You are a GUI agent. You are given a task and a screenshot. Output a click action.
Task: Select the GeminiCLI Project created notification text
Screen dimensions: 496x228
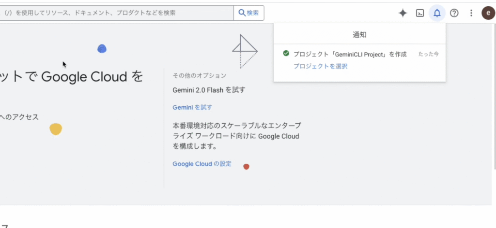coord(350,54)
